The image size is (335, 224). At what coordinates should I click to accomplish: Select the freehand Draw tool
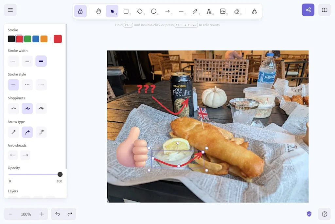(x=195, y=11)
